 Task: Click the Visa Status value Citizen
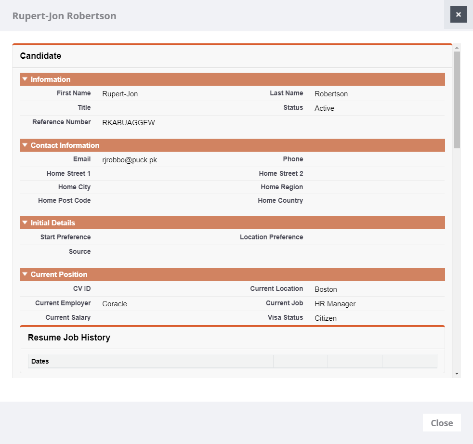coord(326,318)
